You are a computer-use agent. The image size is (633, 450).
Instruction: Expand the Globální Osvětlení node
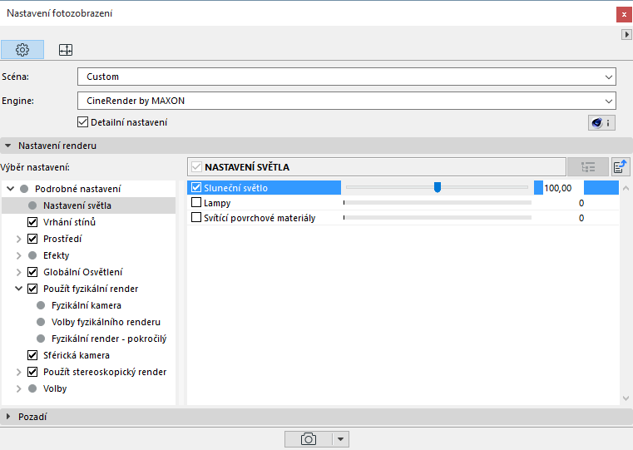tap(18, 272)
